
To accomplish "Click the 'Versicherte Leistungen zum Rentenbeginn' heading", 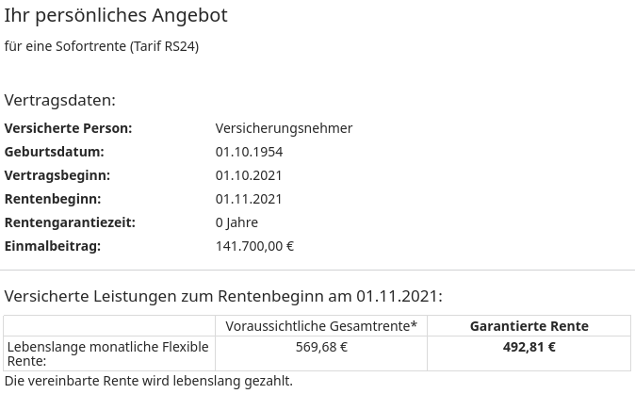I will [223, 296].
